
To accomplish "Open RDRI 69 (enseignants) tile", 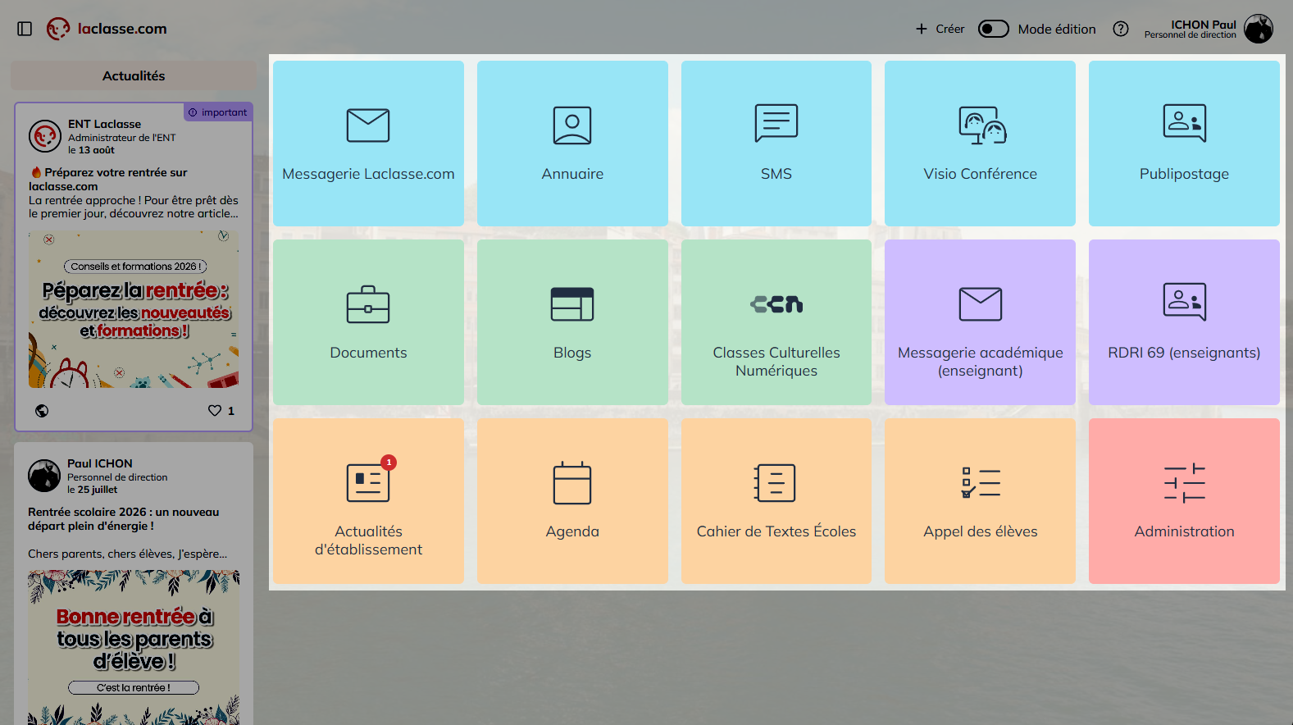I will [x=1184, y=322].
